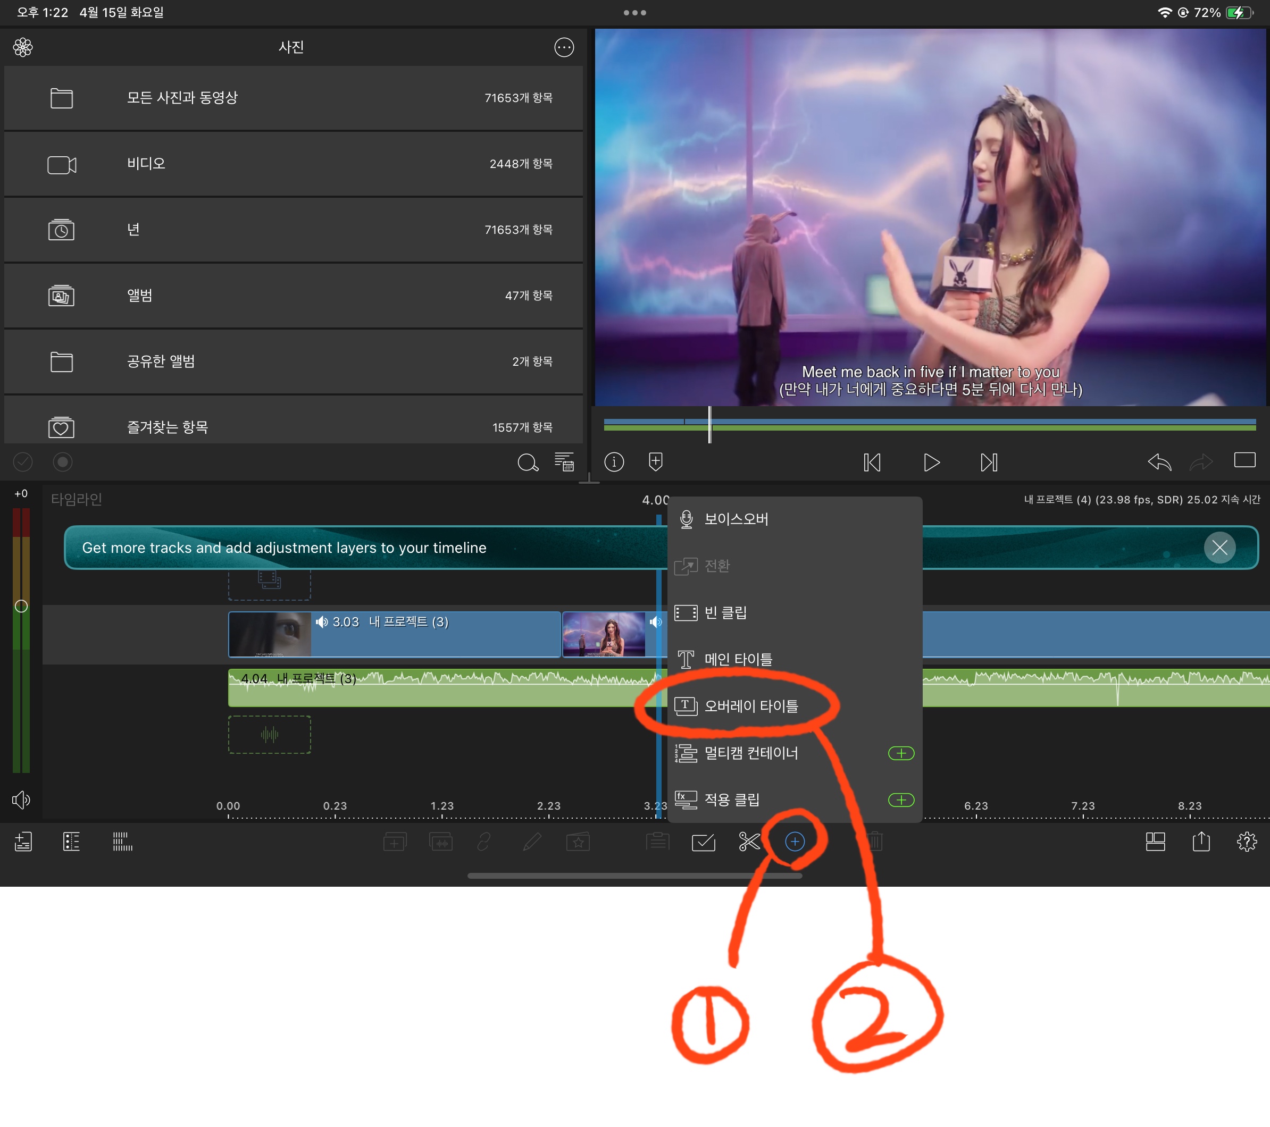This screenshot has height=1127, width=1270.
Task: Tap the empty audio track placeholder
Action: pyautogui.click(x=270, y=735)
